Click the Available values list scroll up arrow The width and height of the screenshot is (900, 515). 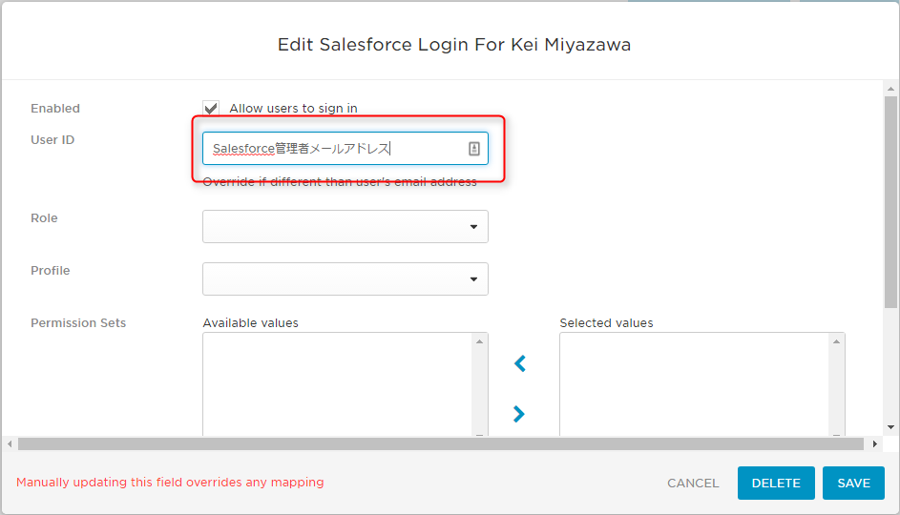pos(480,341)
